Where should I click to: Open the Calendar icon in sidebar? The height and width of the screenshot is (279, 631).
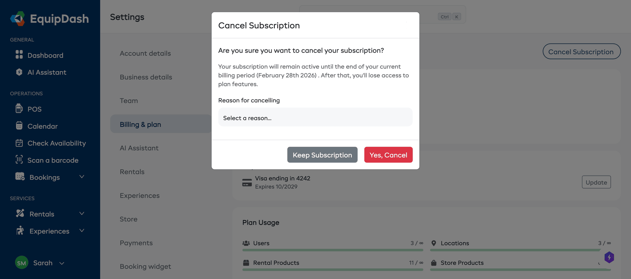(x=19, y=126)
